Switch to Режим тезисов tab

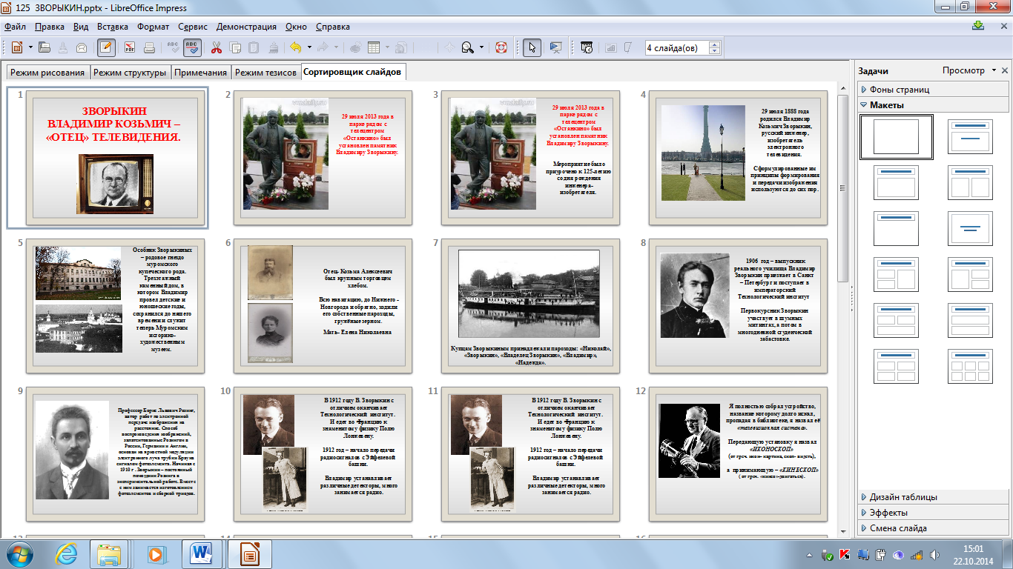pyautogui.click(x=265, y=72)
